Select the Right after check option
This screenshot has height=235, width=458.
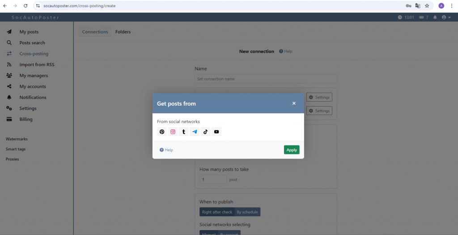pos(217,212)
